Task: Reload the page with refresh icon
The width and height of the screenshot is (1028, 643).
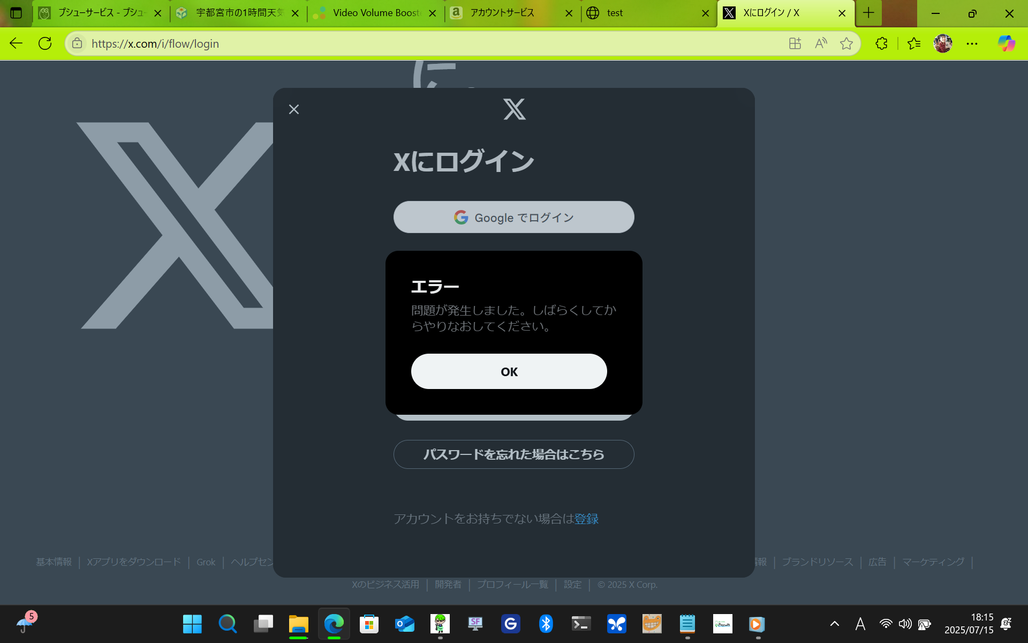Action: (x=45, y=43)
